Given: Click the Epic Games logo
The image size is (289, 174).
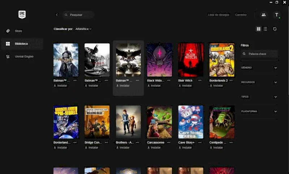Looking at the screenshot, I should tap(22, 14).
